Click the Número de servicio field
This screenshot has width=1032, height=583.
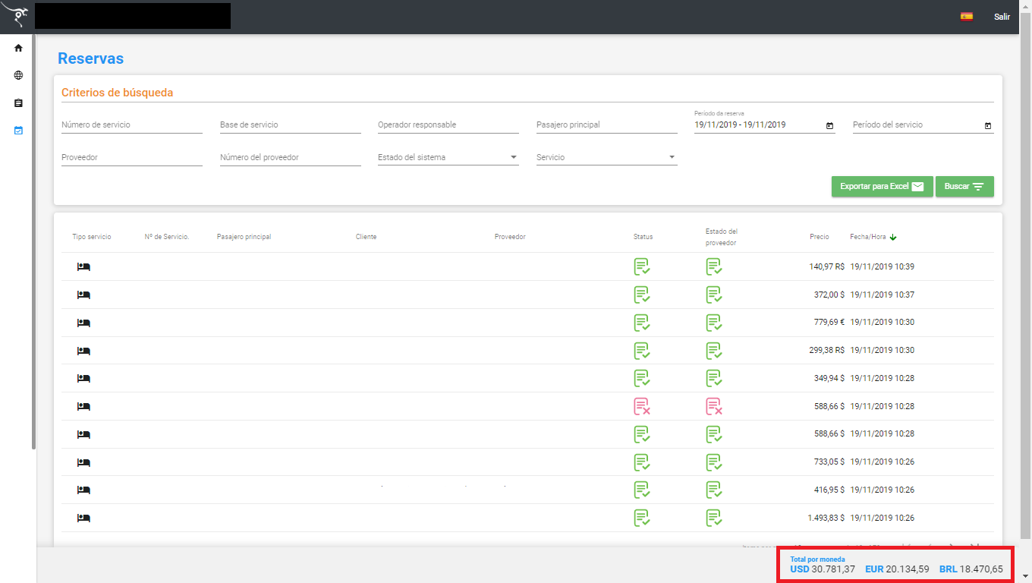pyautogui.click(x=132, y=125)
